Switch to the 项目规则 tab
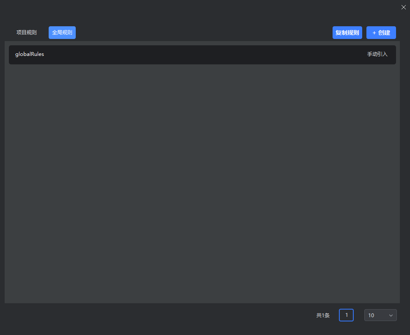Image resolution: width=410 pixels, height=335 pixels. click(27, 33)
